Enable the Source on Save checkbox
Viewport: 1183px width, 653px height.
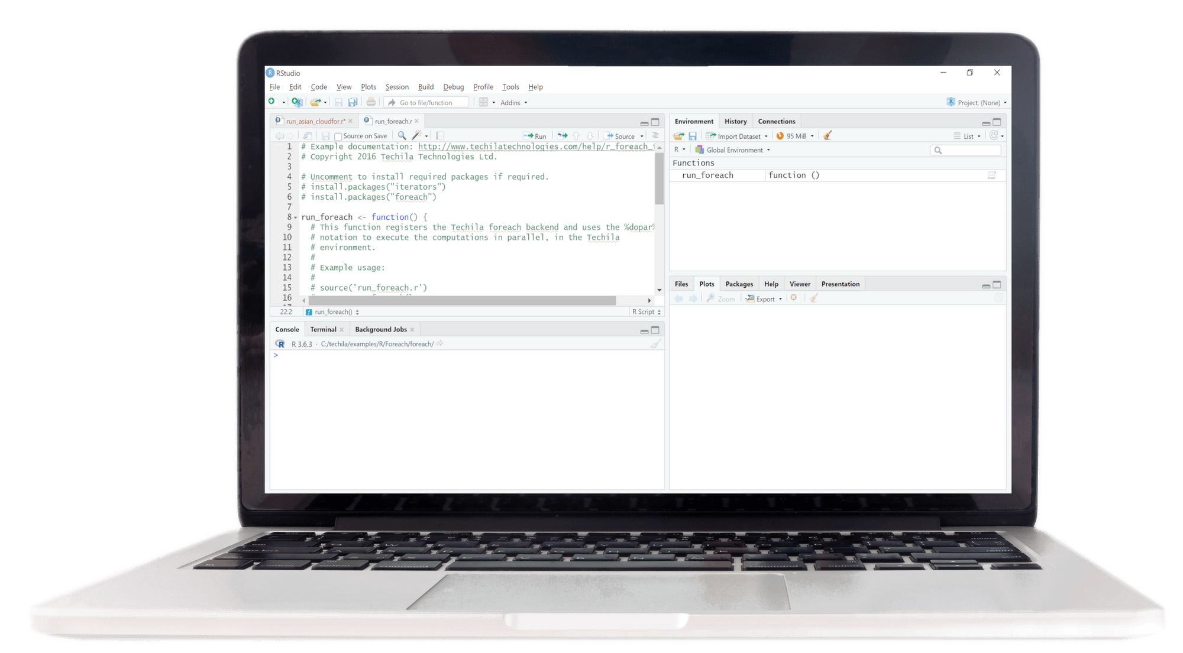click(x=338, y=137)
